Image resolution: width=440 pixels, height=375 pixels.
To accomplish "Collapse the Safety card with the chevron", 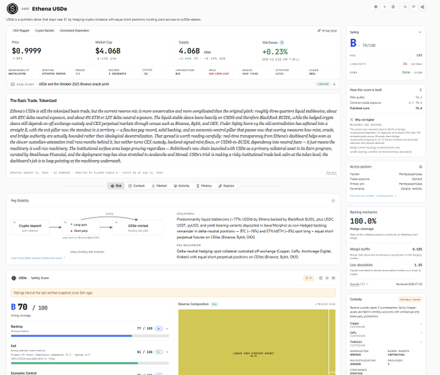I will [x=419, y=32].
